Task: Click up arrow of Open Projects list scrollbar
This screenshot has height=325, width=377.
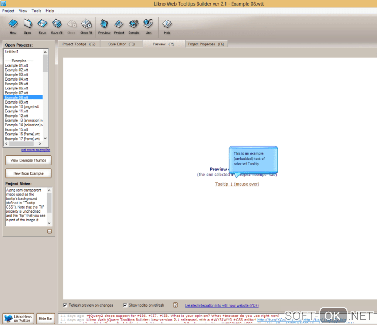Action: coord(45,52)
